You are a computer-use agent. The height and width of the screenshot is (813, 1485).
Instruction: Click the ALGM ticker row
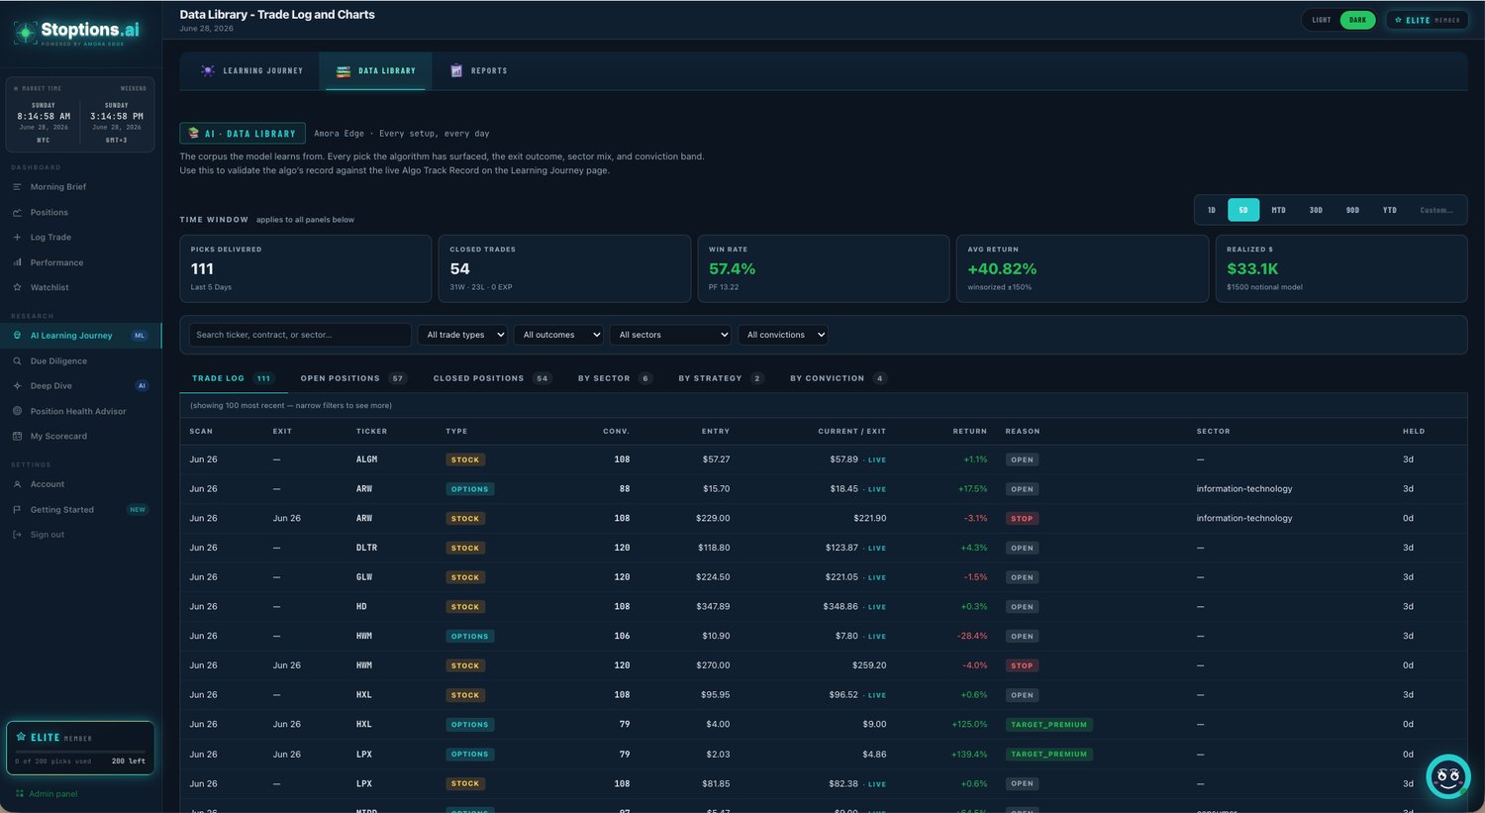point(823,459)
